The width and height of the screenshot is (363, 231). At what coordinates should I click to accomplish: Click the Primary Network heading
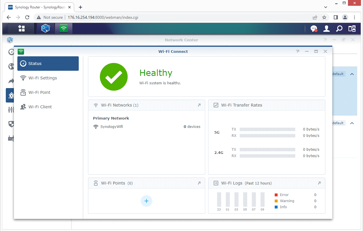tap(111, 118)
